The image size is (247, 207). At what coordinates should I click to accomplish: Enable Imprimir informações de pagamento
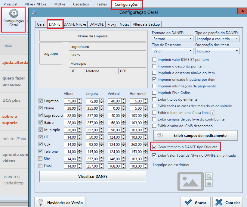154,86
